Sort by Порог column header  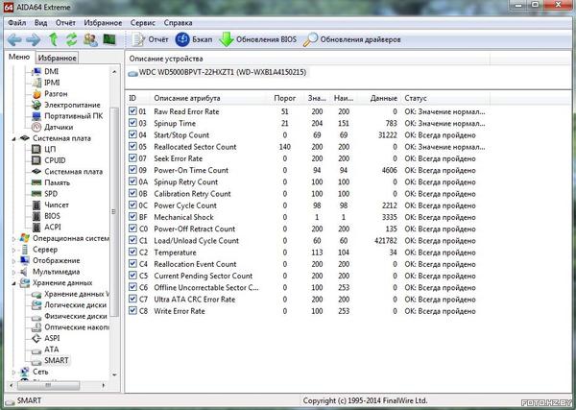(285, 98)
